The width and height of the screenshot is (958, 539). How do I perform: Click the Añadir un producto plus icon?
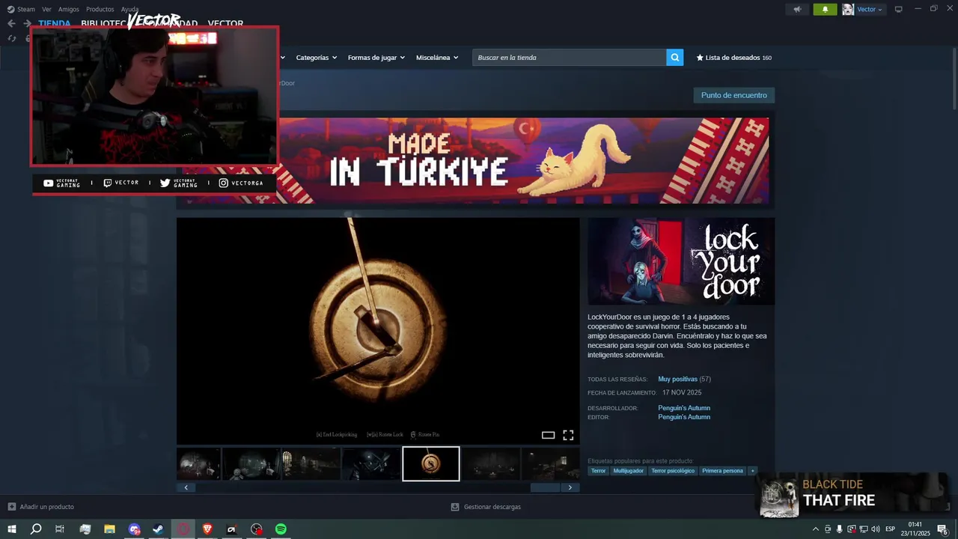click(x=11, y=507)
